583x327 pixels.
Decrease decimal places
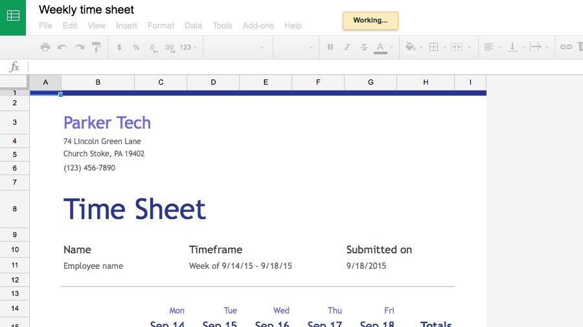pyautogui.click(x=153, y=47)
